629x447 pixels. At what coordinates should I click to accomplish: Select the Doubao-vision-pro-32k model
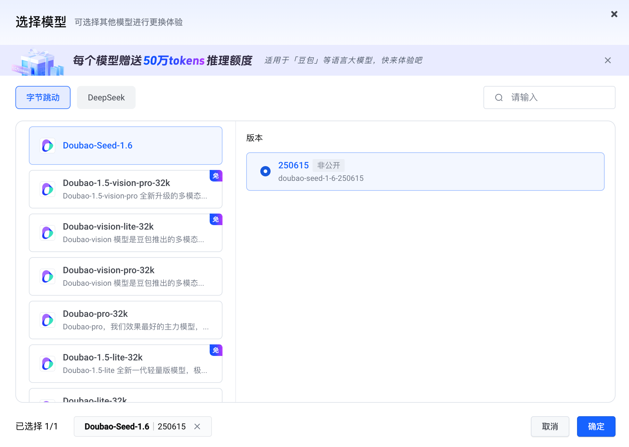126,276
